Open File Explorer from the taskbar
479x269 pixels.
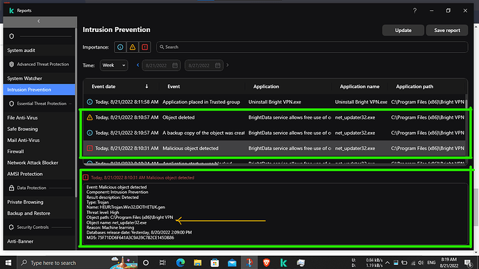[x=197, y=263]
